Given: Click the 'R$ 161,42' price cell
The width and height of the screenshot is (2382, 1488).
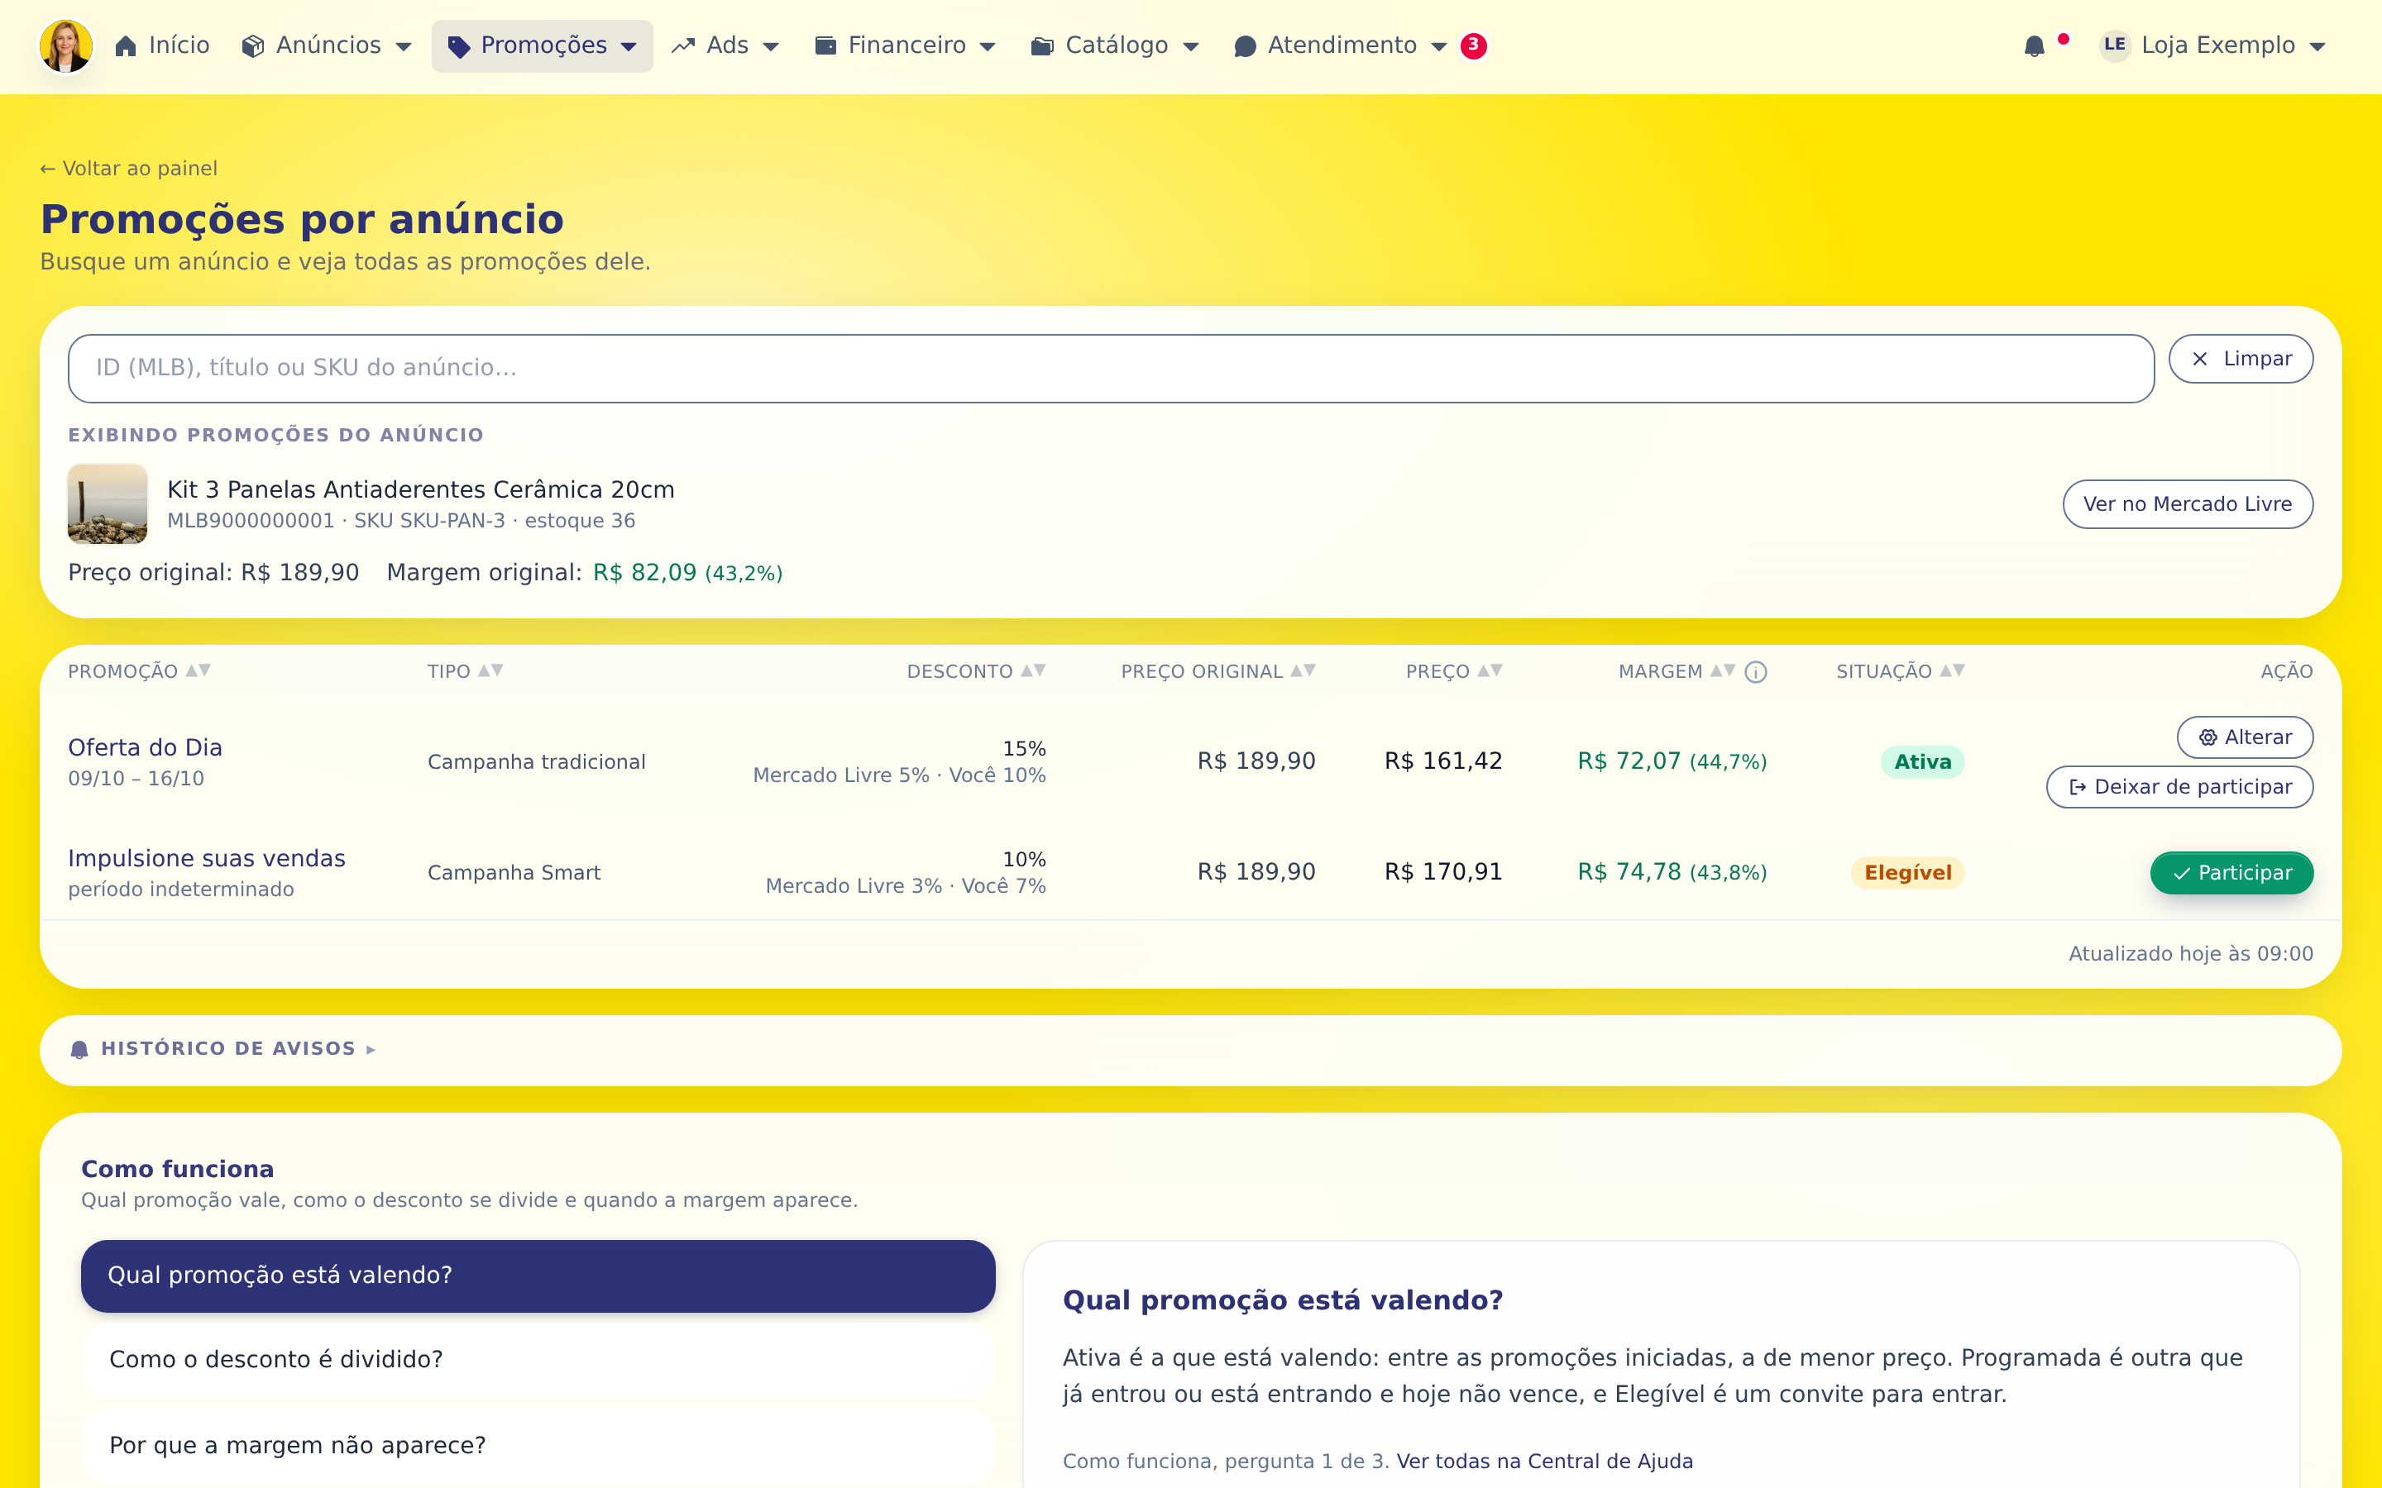Looking at the screenshot, I should click(1443, 761).
